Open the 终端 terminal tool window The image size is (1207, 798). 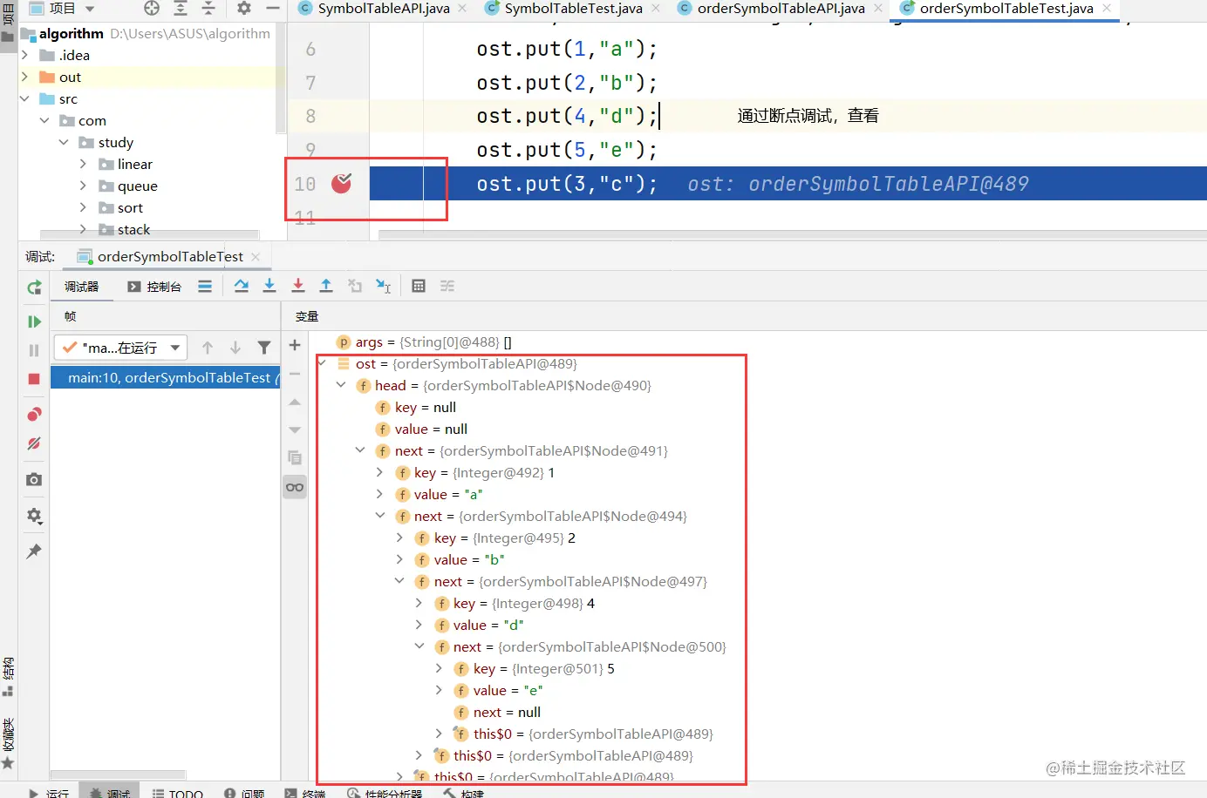point(305,793)
